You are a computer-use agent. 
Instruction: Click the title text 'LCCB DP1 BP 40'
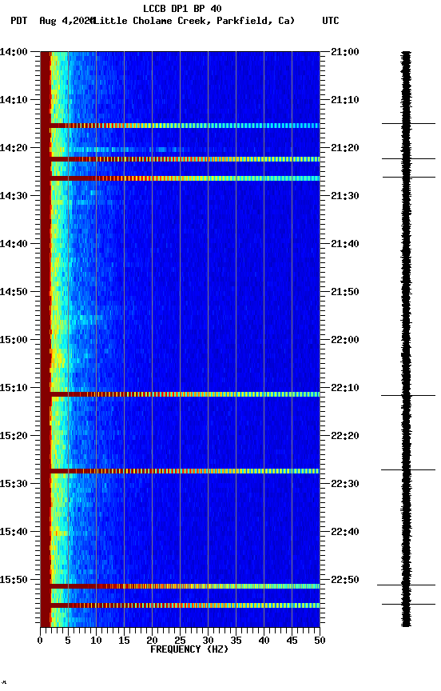(182, 8)
